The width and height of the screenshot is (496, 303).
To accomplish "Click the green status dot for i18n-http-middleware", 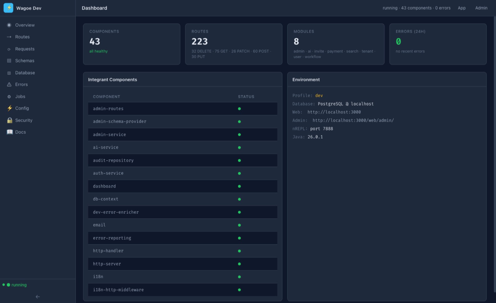I will 239,290.
